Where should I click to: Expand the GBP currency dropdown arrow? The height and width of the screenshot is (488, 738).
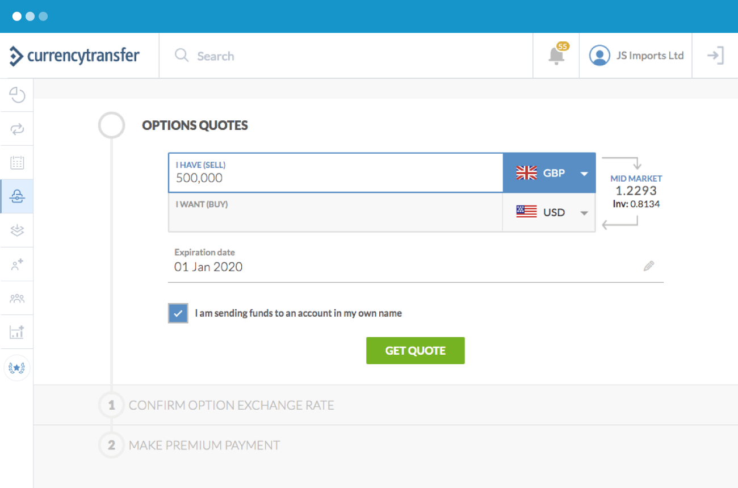click(584, 174)
